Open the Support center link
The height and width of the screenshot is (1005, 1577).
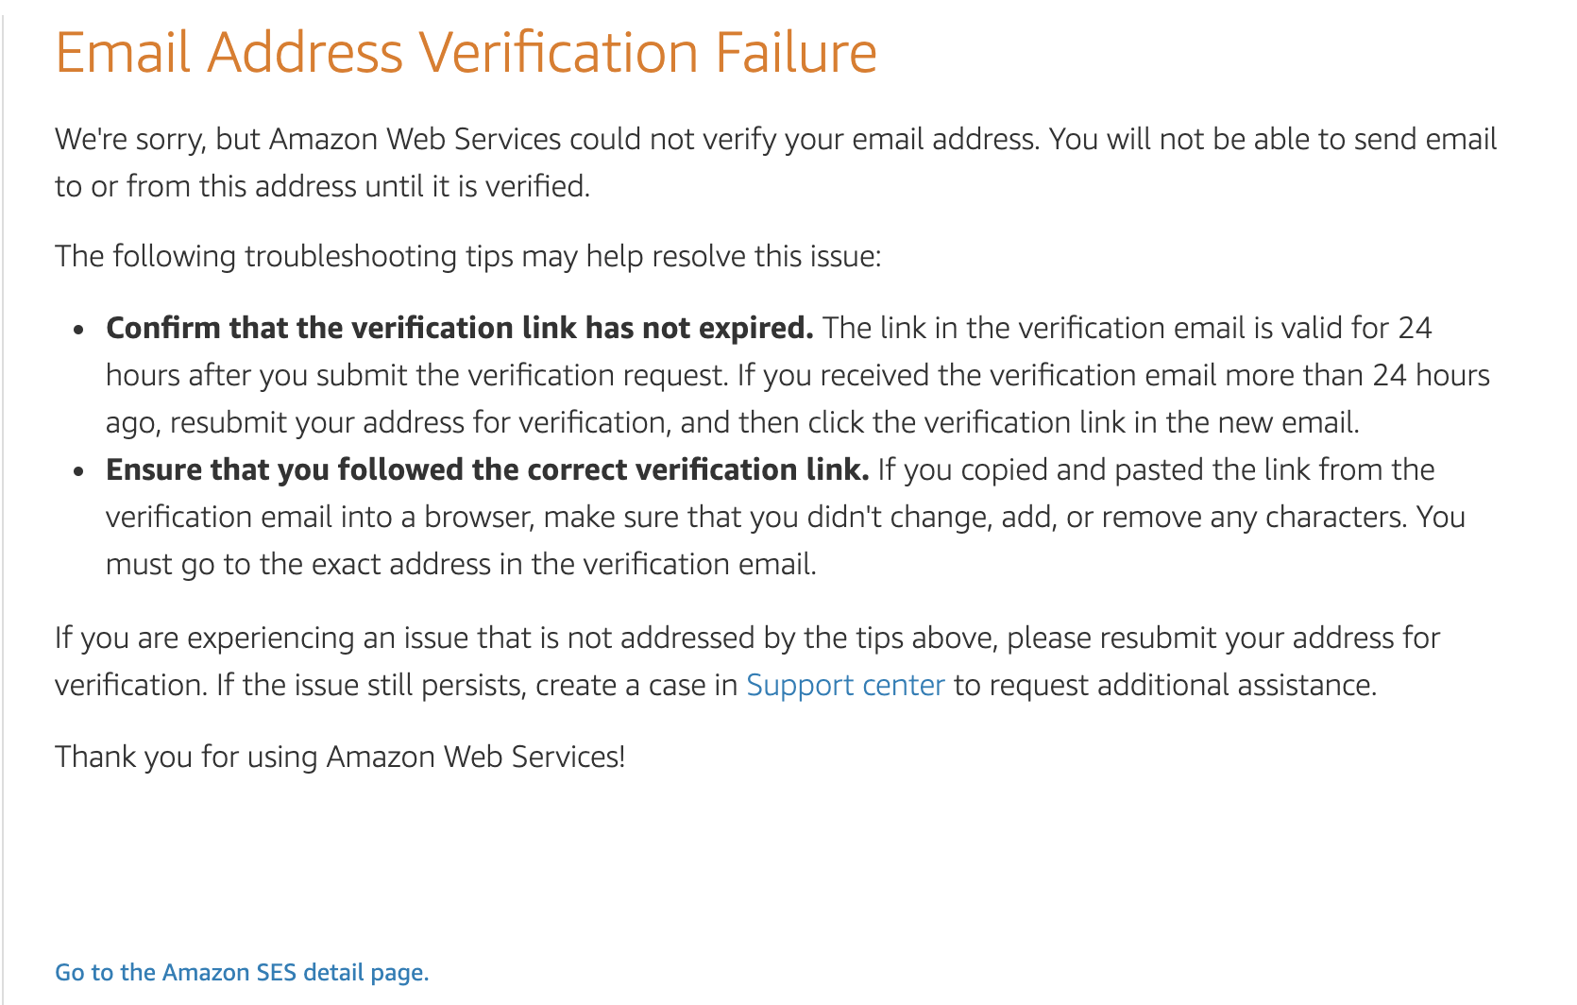[845, 685]
